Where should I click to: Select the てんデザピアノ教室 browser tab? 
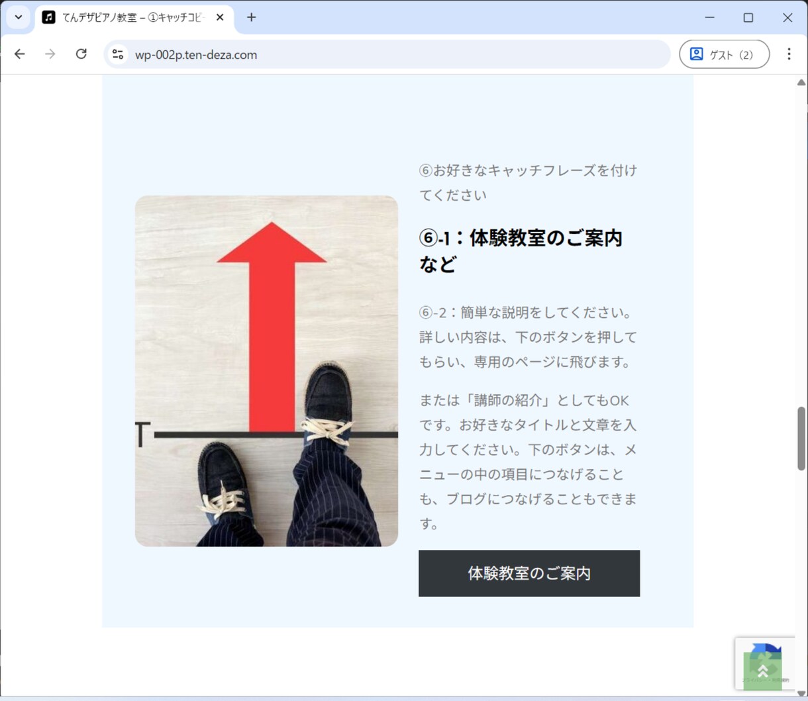[134, 18]
